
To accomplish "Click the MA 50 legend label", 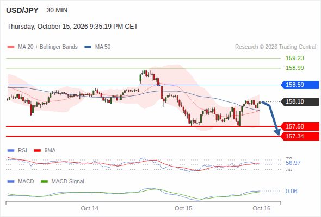I will 103,47.
